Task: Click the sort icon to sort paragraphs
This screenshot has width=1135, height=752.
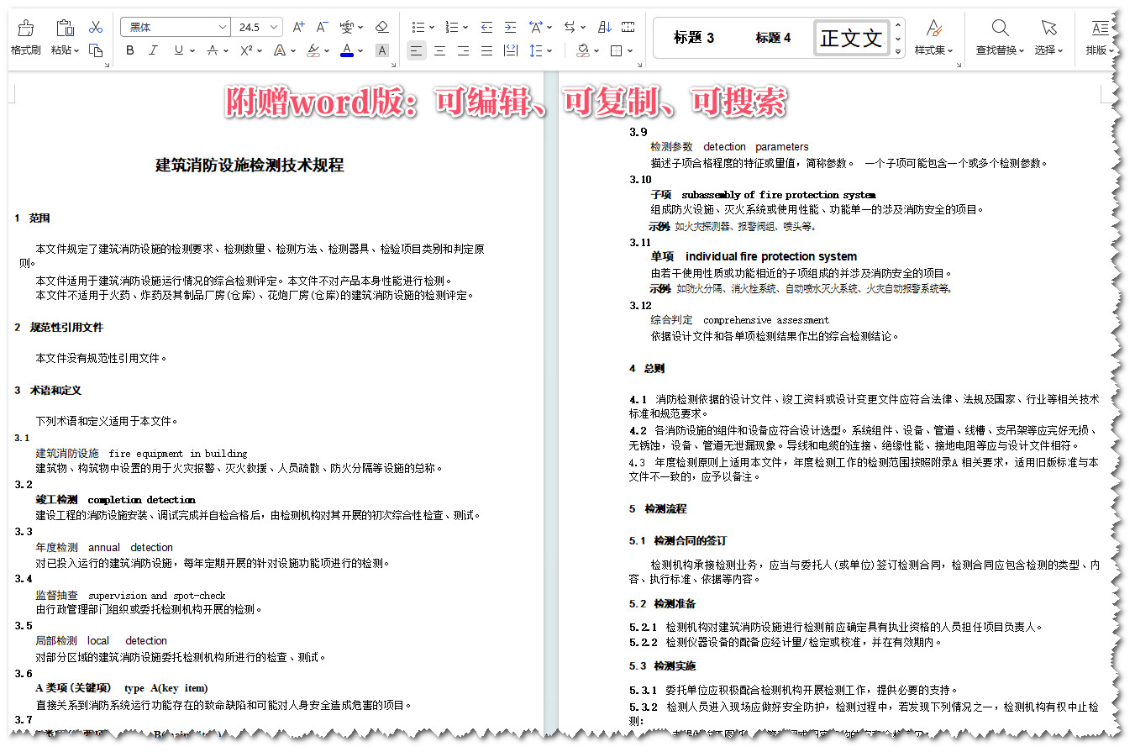Action: [x=605, y=27]
